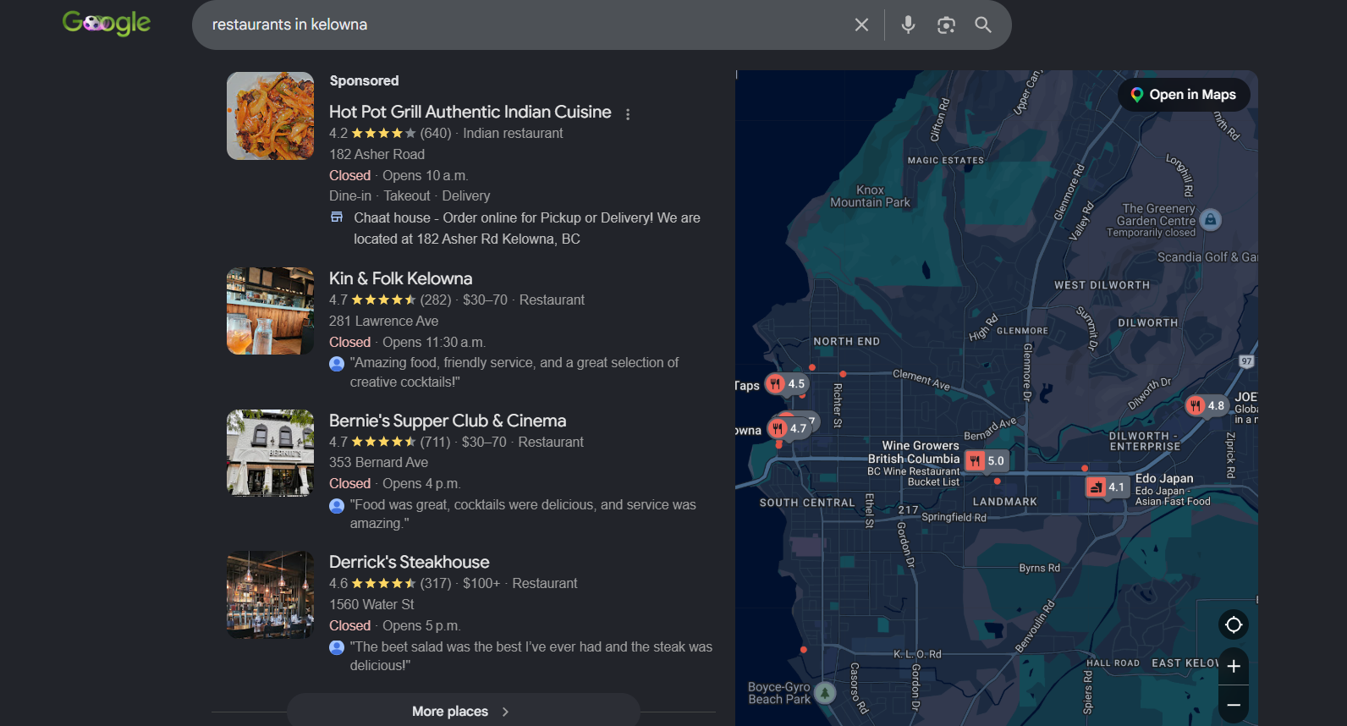This screenshot has height=726, width=1347.
Task: Open three-dot menu for Hot Pot Grill
Action: click(x=628, y=114)
